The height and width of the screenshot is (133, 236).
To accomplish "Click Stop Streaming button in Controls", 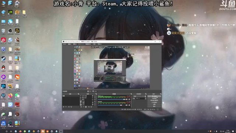I will pos(154,96).
